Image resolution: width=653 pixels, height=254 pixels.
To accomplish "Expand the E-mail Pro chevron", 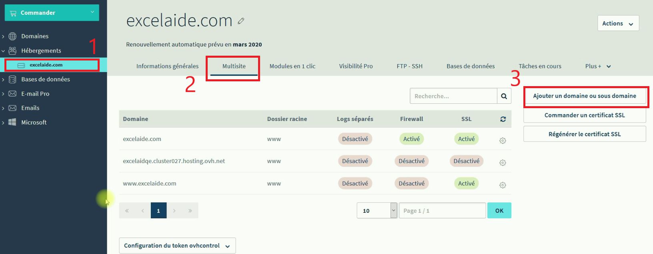I will [3, 94].
